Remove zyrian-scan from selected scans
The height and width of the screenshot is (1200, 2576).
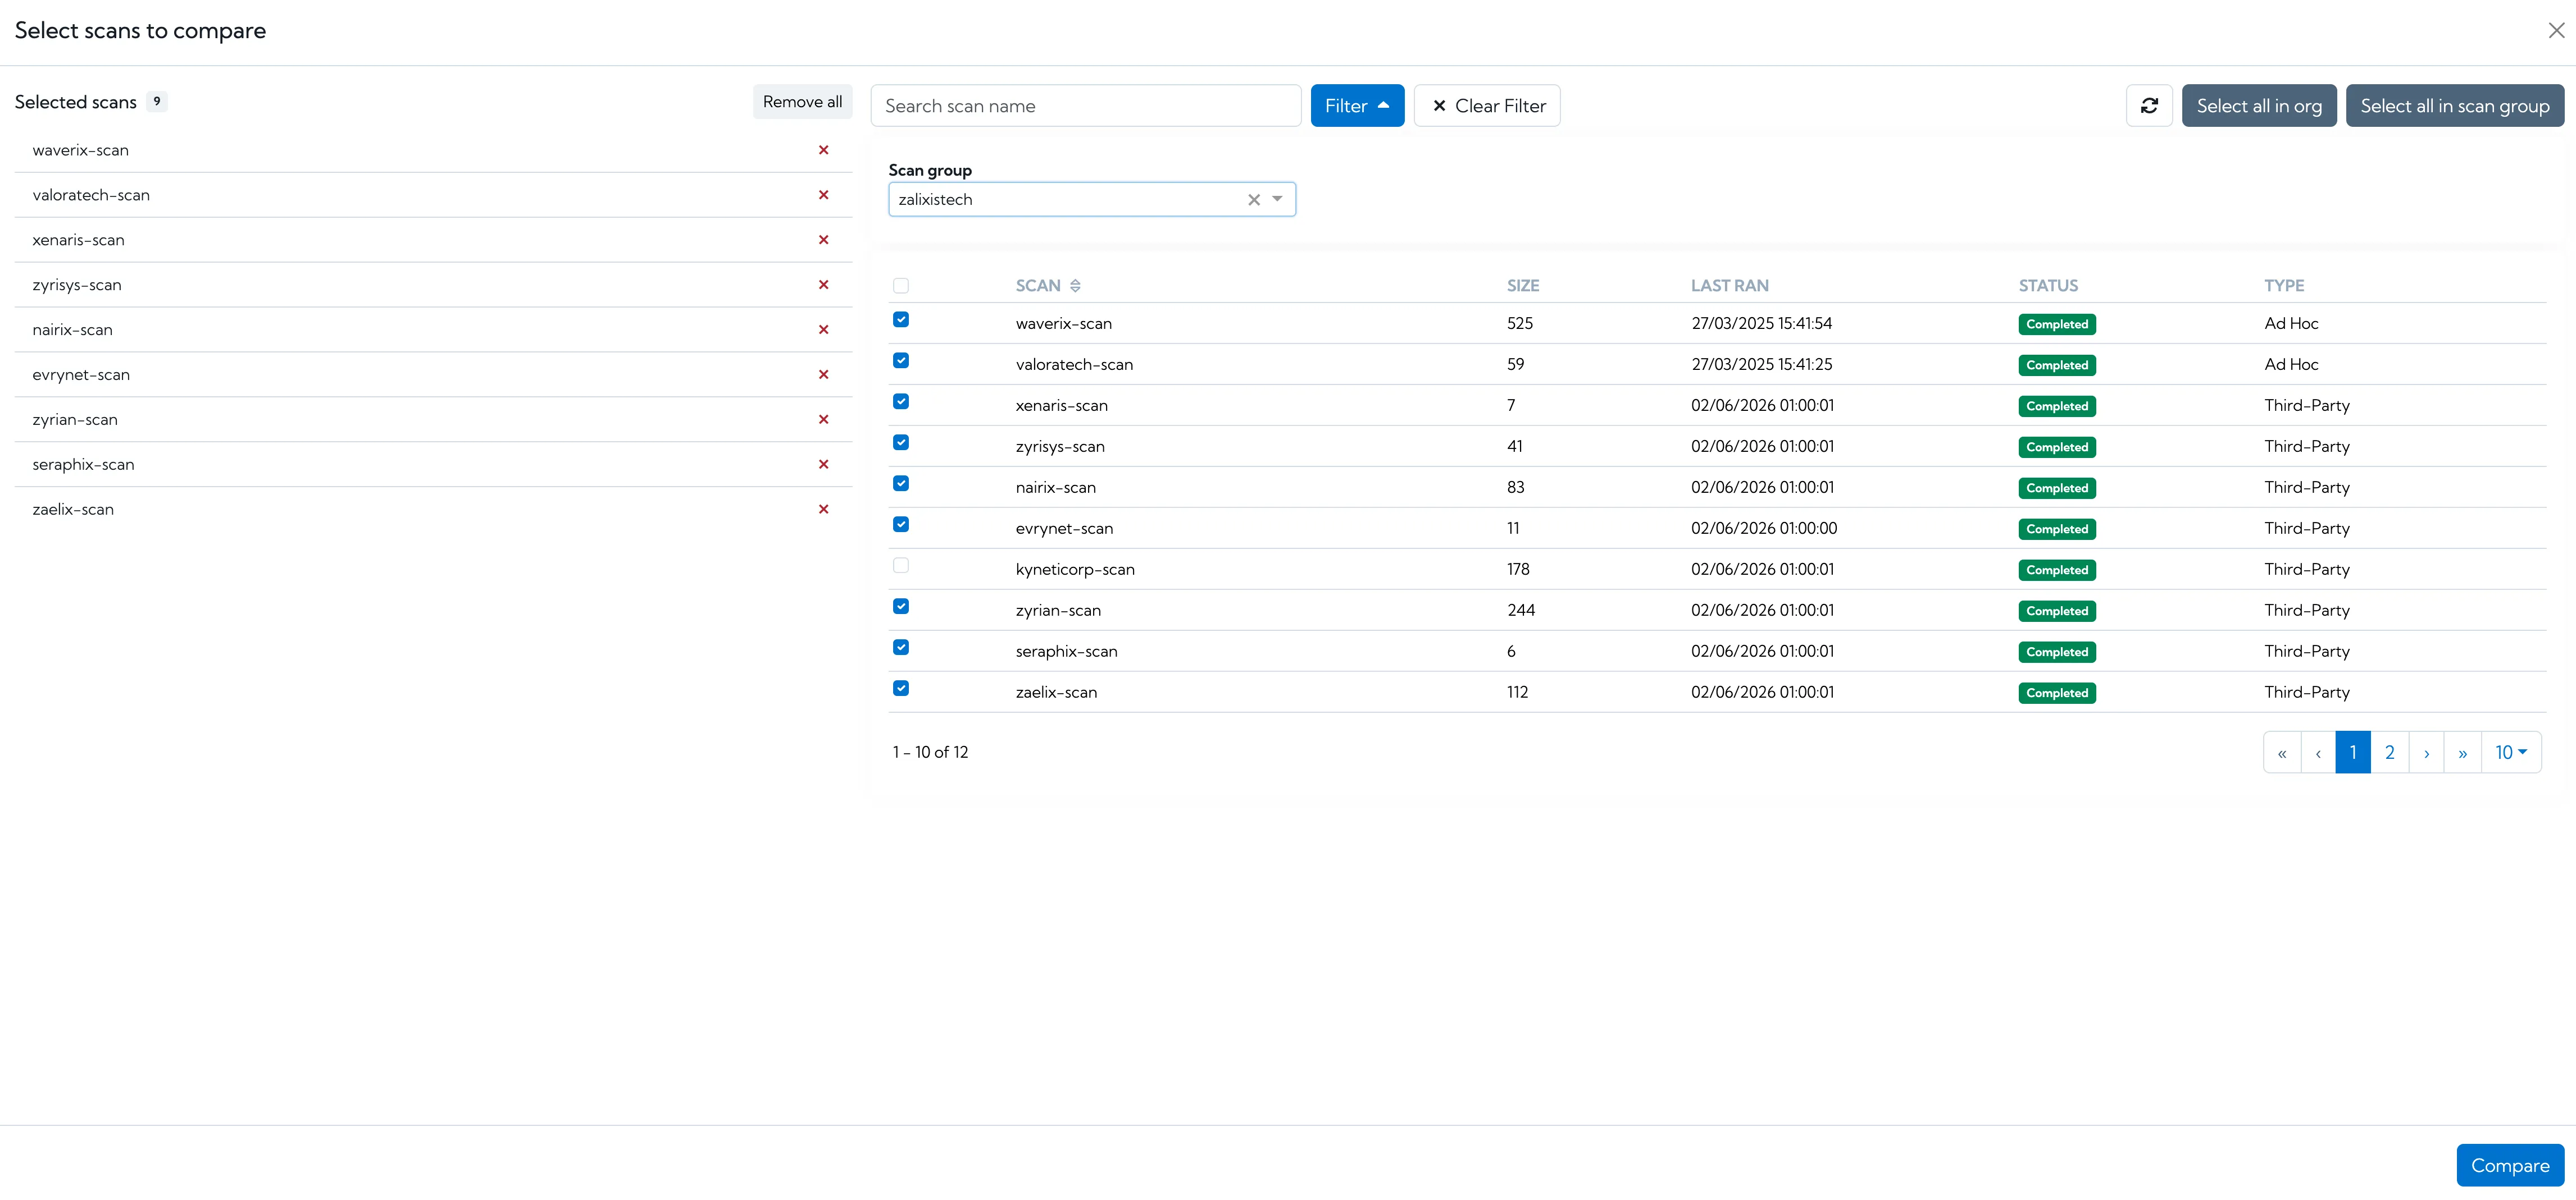[823, 420]
